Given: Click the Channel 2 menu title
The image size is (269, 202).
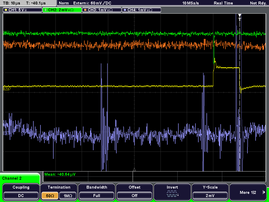Looking at the screenshot, I should [x=12, y=178].
